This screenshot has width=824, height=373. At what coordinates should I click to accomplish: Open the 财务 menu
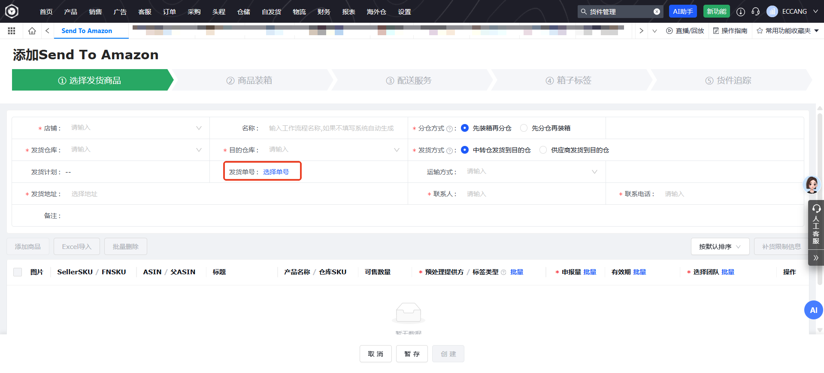324,12
